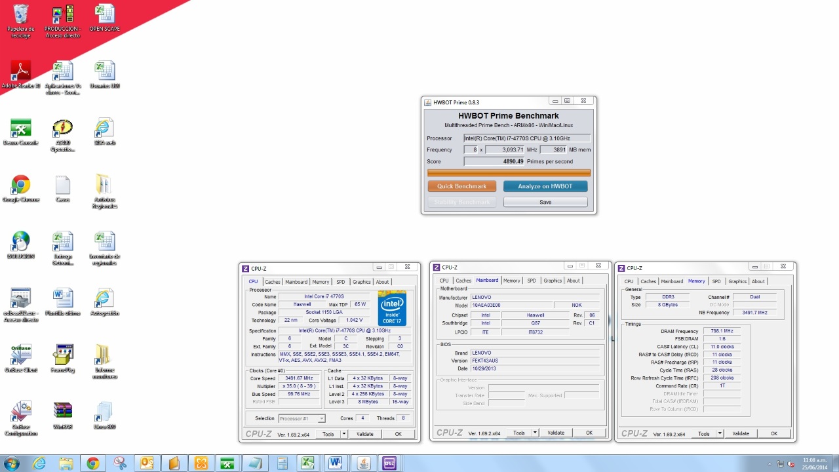The width and height of the screenshot is (839, 472).
Task: Click the HWBOT Processor name field
Action: tap(527, 138)
